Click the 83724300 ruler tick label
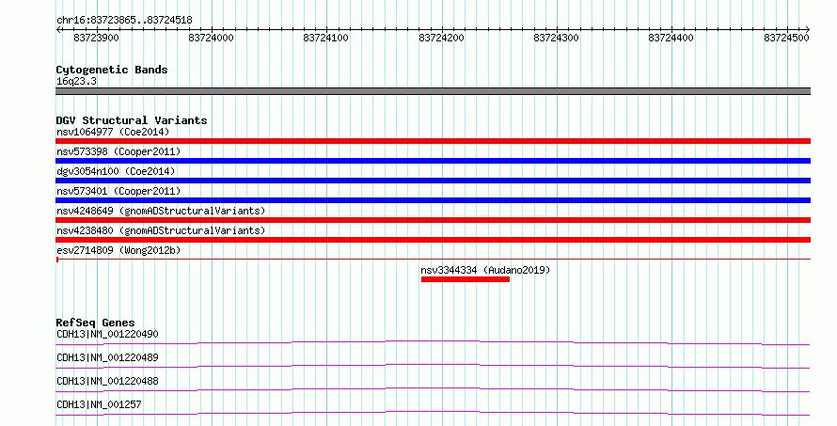 556,38
